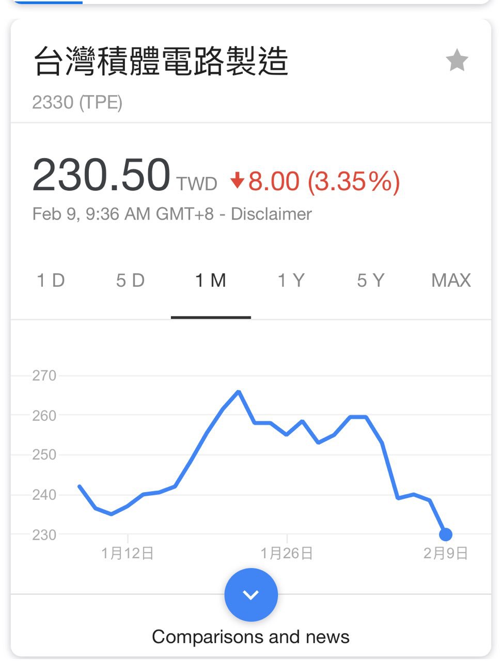Select the 5 D time range tab
Screen dimensions: 502x661
(x=130, y=280)
